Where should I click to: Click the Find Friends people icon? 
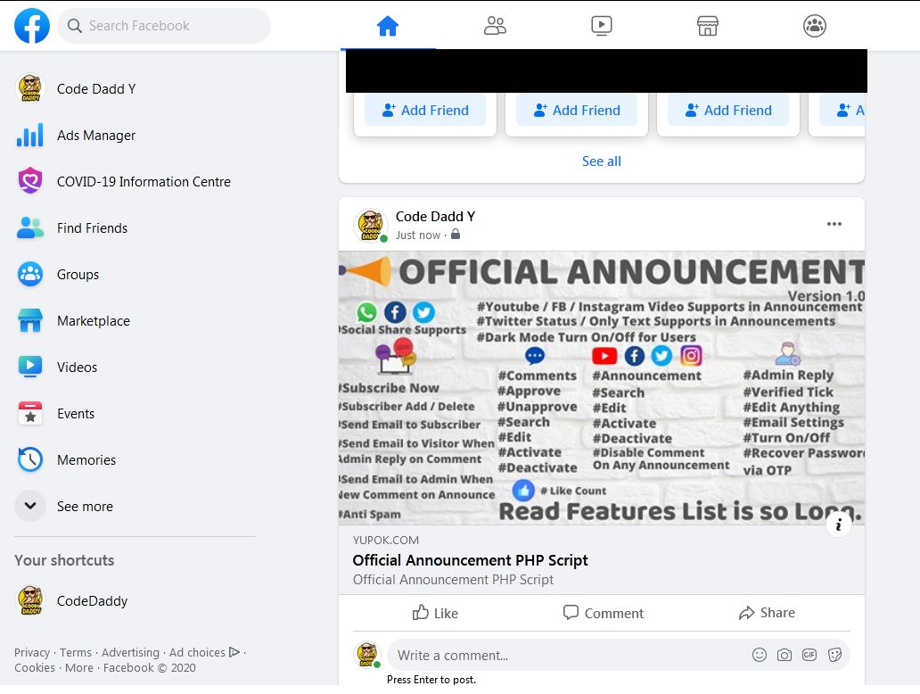30,227
